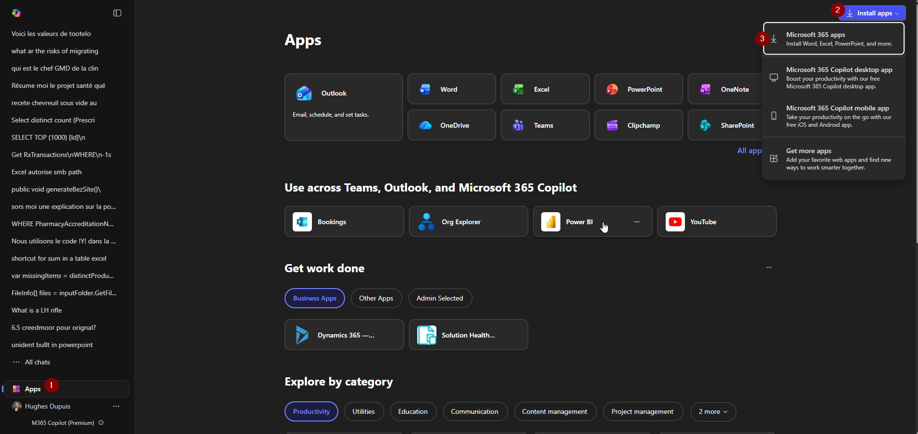Viewport: 918px width, 434px height.
Task: Select Project management category filter
Action: click(x=643, y=411)
